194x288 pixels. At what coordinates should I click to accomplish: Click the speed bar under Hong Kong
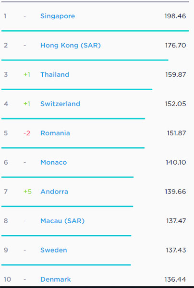pyautogui.click(x=85, y=60)
